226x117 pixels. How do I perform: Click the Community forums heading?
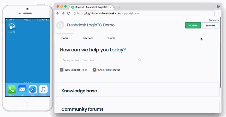click(82, 109)
